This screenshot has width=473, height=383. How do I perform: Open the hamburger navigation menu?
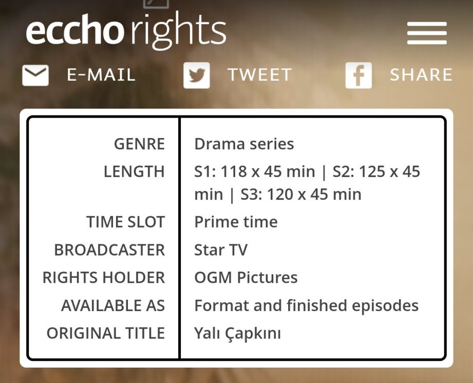point(427,33)
